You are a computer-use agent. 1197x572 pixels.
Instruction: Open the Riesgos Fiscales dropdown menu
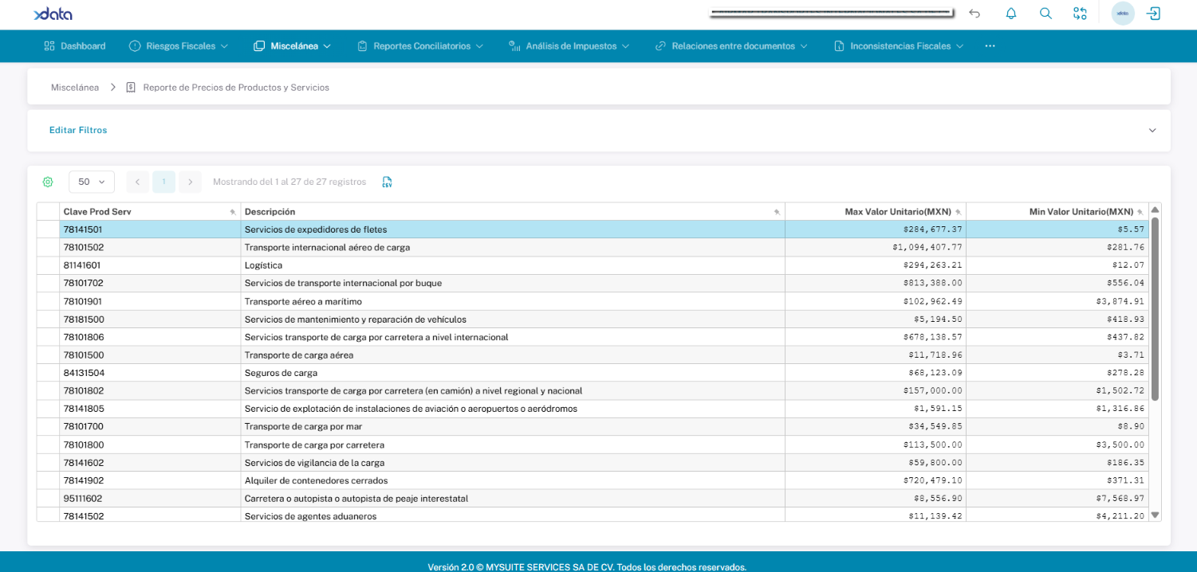click(179, 46)
